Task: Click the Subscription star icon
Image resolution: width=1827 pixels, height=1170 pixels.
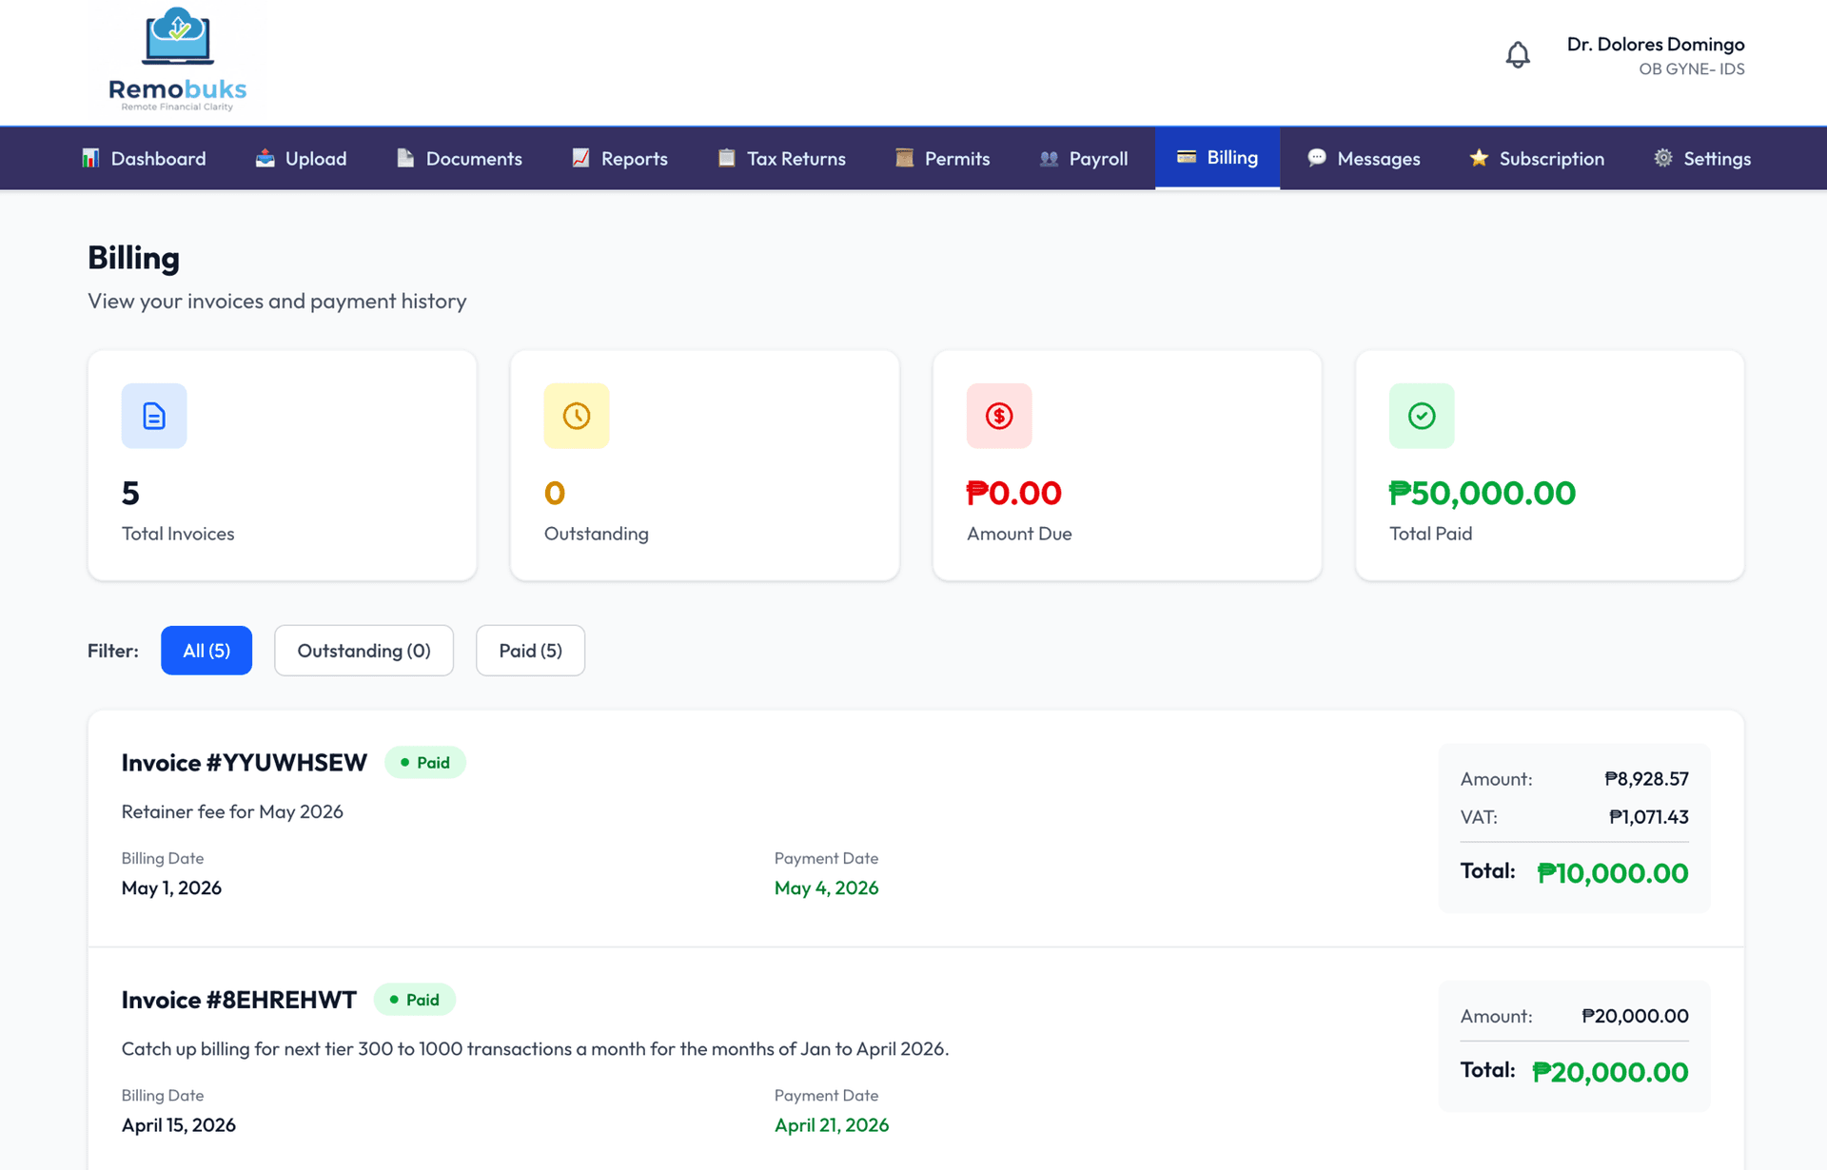Action: 1479,158
